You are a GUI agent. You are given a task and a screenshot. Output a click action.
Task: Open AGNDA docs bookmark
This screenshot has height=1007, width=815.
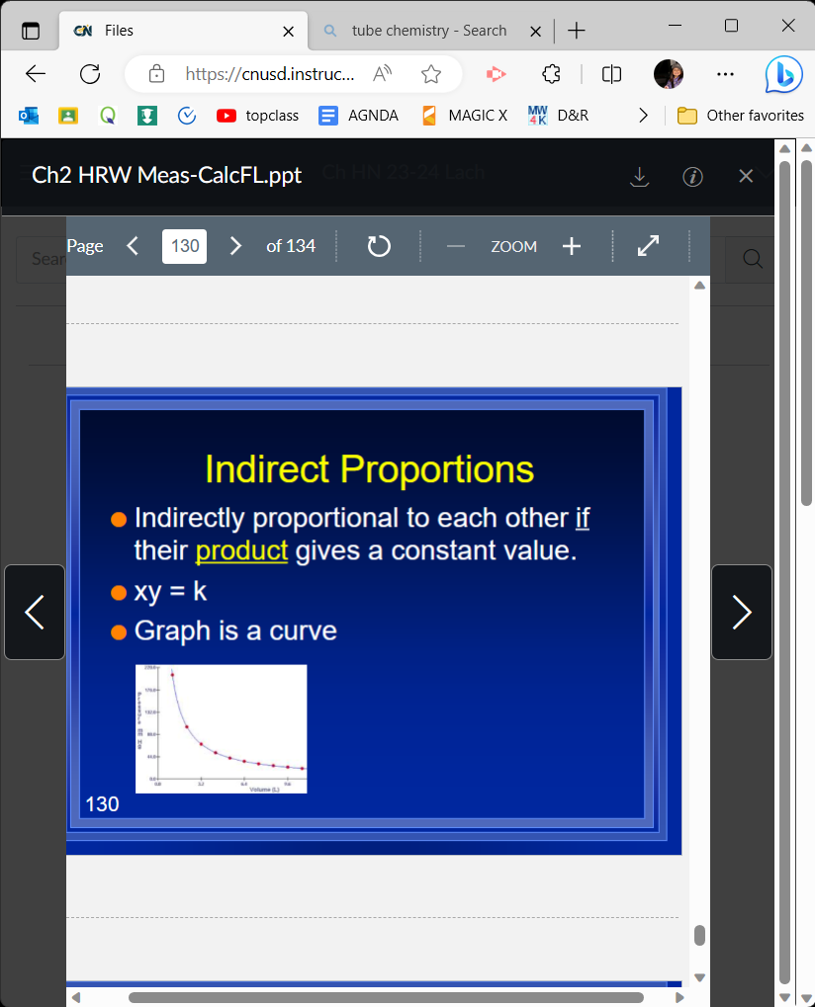(x=359, y=116)
